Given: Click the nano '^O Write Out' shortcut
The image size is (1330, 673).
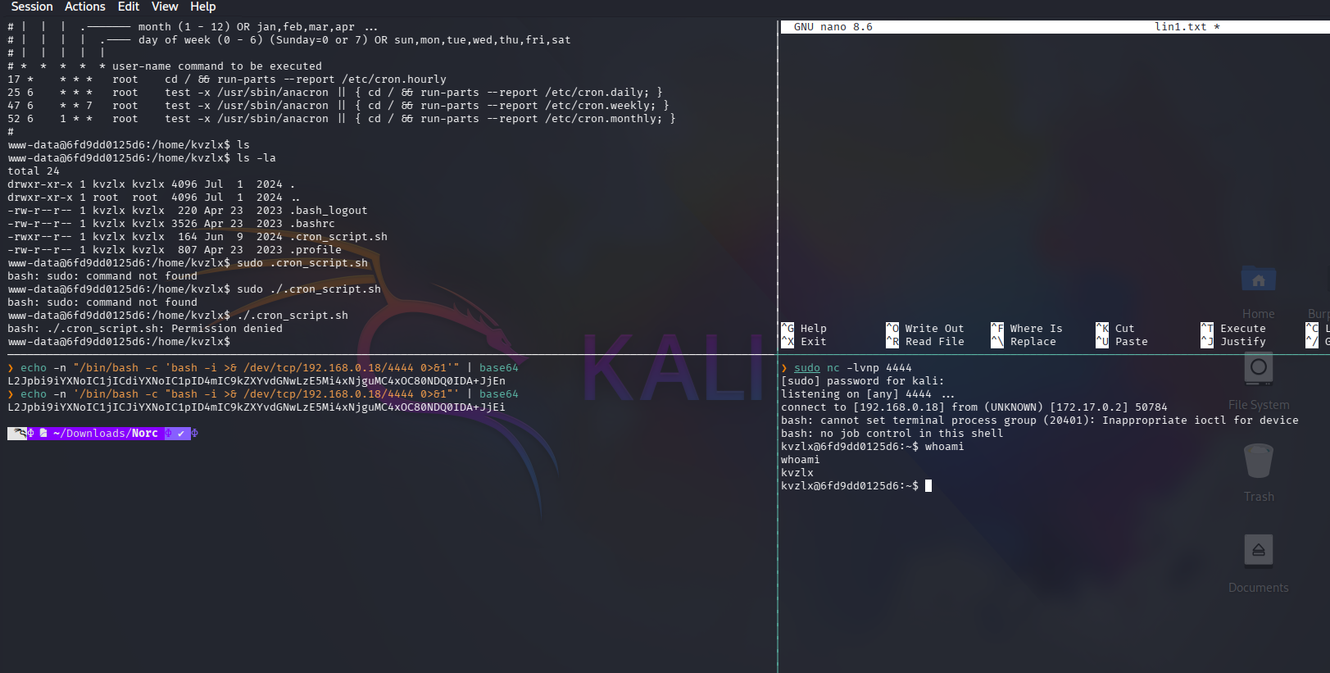Looking at the screenshot, I should [925, 329].
